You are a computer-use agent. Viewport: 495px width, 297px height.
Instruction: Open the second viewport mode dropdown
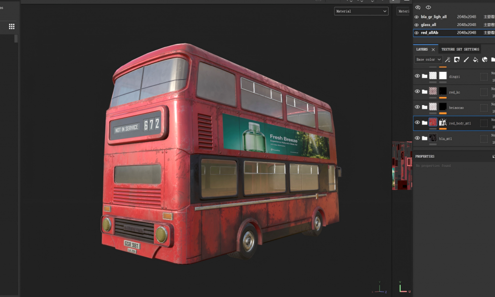(x=404, y=11)
